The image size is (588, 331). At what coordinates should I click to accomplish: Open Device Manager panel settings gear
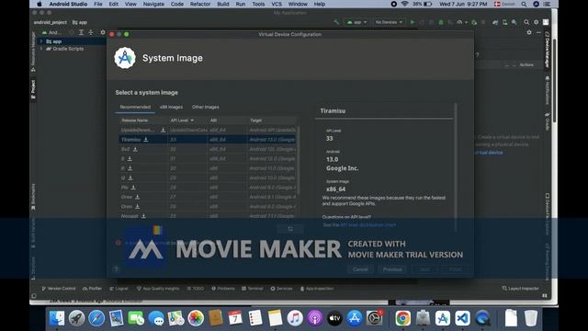click(x=529, y=33)
